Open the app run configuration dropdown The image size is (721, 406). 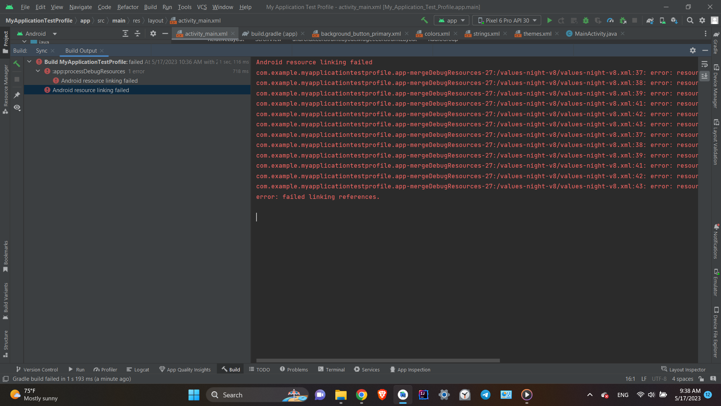click(451, 20)
